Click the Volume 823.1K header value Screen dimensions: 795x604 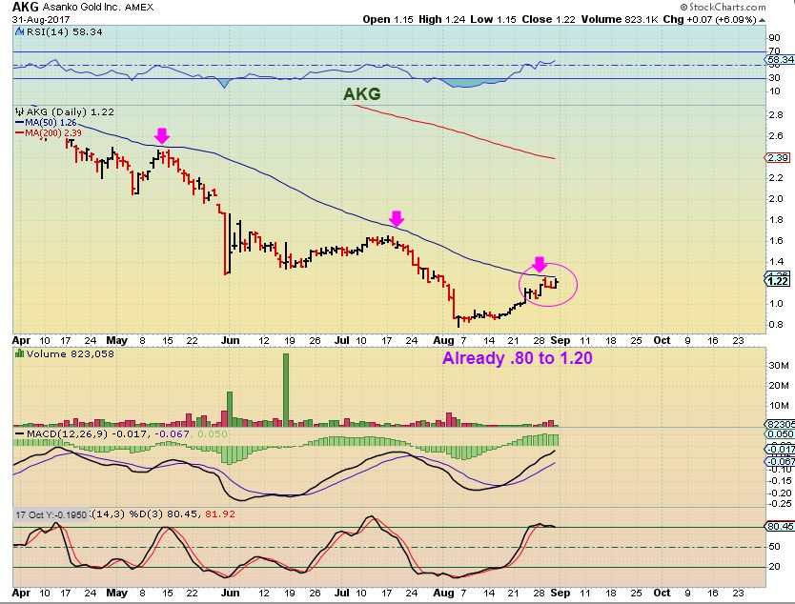click(620, 20)
